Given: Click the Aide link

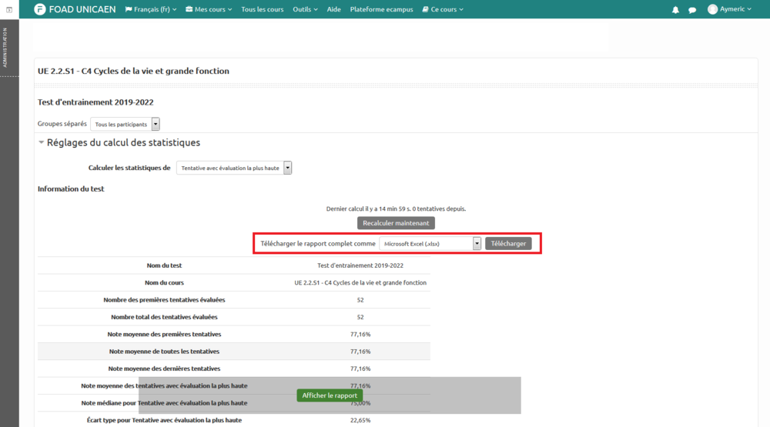Looking at the screenshot, I should pos(333,9).
